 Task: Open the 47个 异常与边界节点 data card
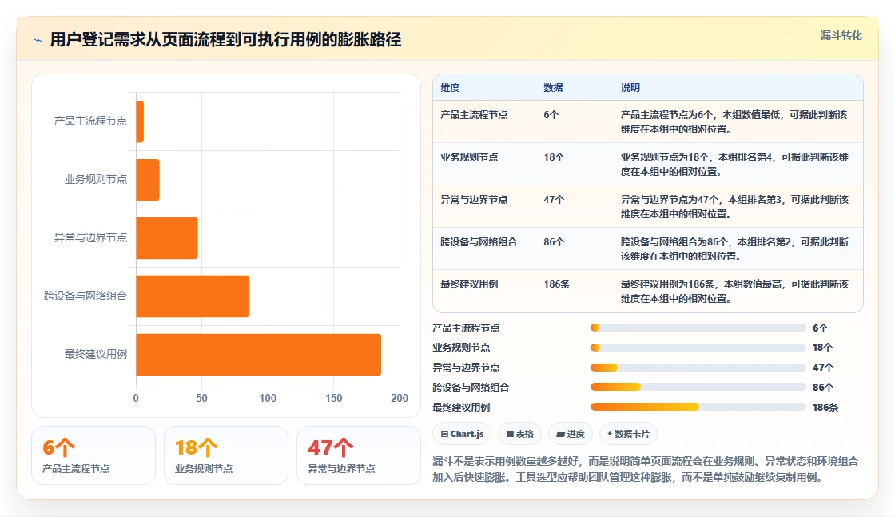[359, 455]
